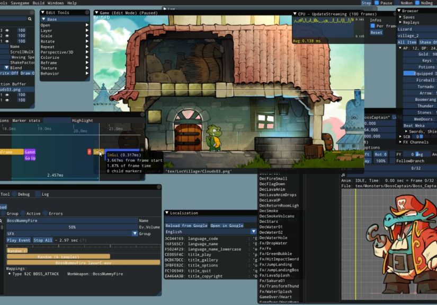The image size is (437, 305).
Task: Click the ImGui marker in the profiler timeline
Action: tap(98, 152)
